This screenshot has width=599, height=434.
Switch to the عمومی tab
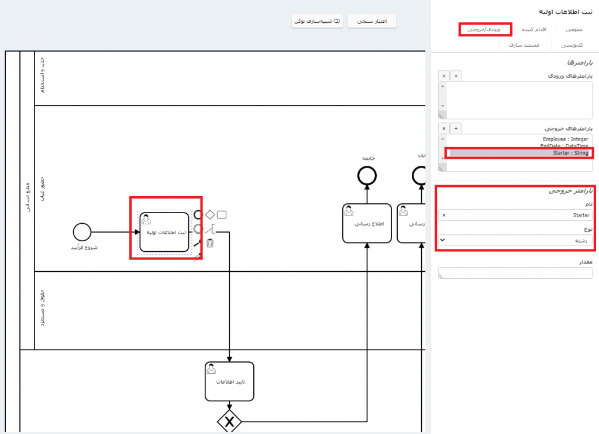[574, 29]
